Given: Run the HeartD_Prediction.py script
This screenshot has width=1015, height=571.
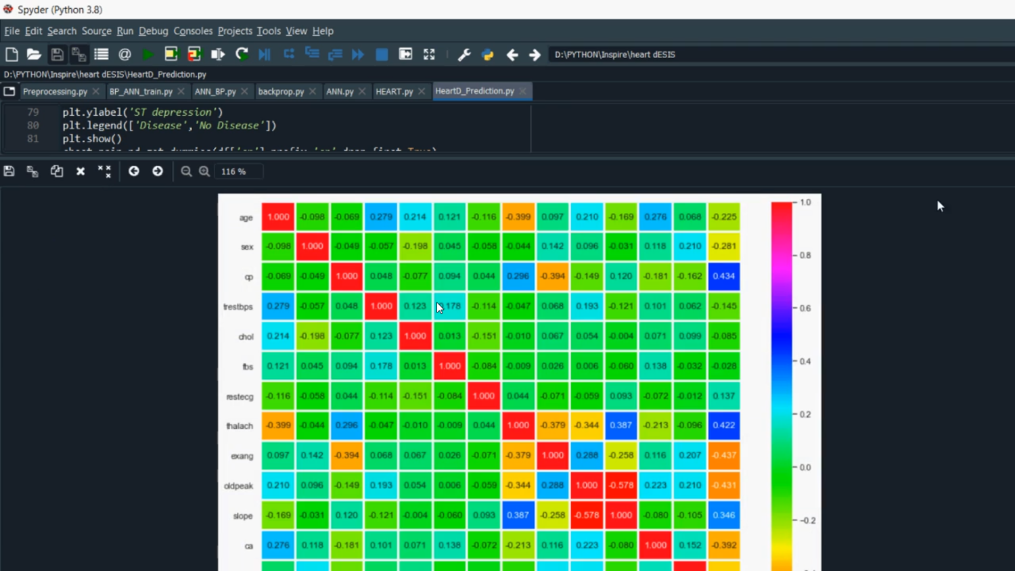Looking at the screenshot, I should tap(148, 54).
